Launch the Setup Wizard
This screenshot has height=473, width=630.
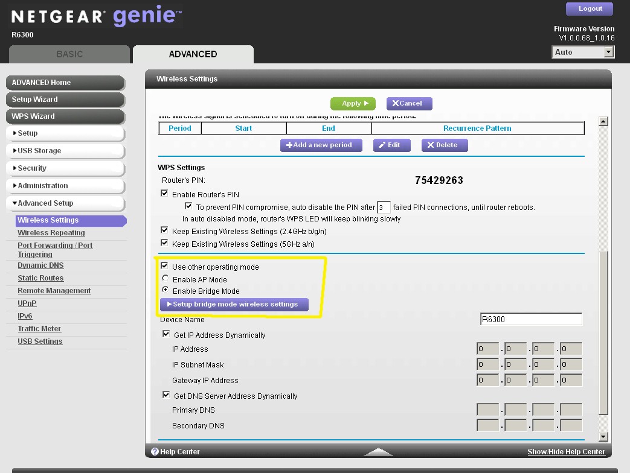click(65, 100)
